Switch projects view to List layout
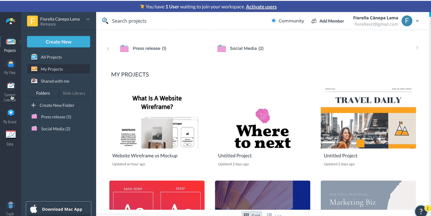Viewport: 431px width, 216px height. [x=274, y=214]
